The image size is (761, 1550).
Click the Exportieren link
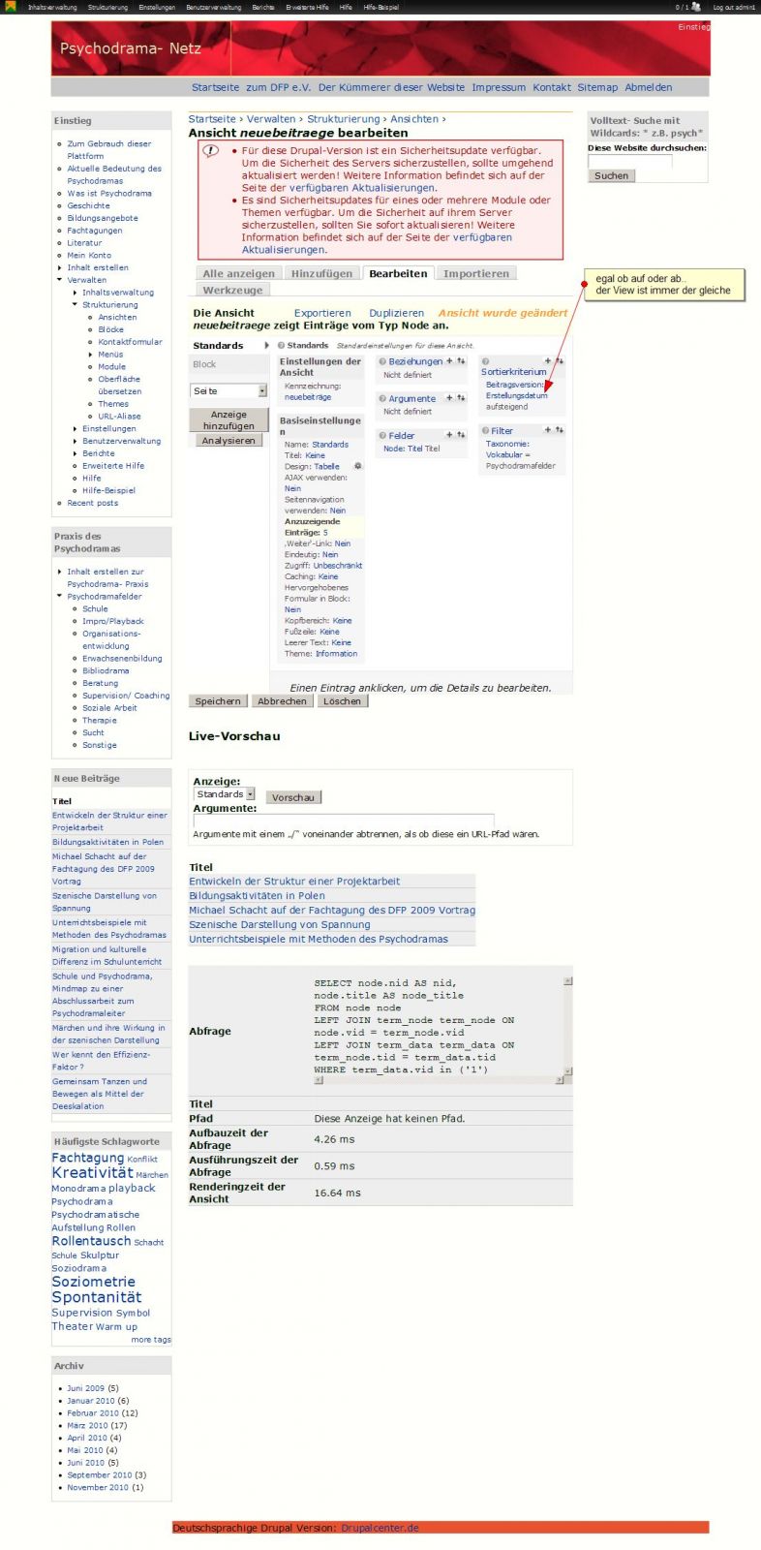coord(322,313)
